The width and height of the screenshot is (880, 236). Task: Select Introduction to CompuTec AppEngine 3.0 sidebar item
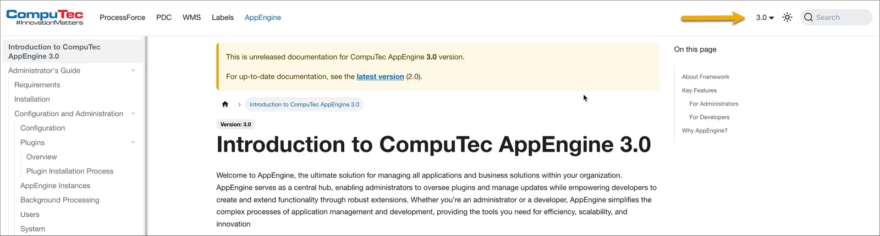pos(73,52)
